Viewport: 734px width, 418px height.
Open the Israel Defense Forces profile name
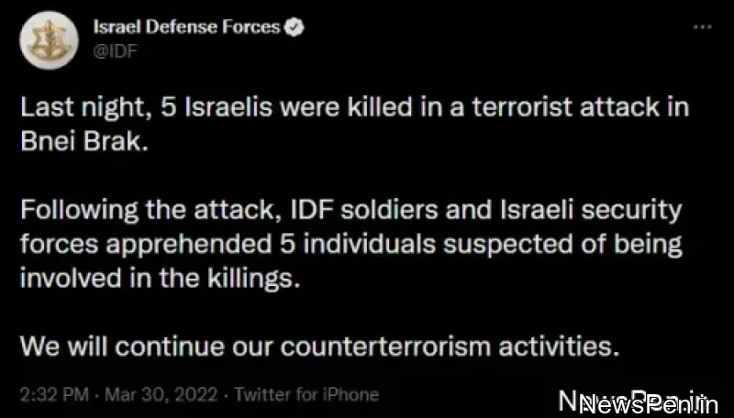point(186,27)
